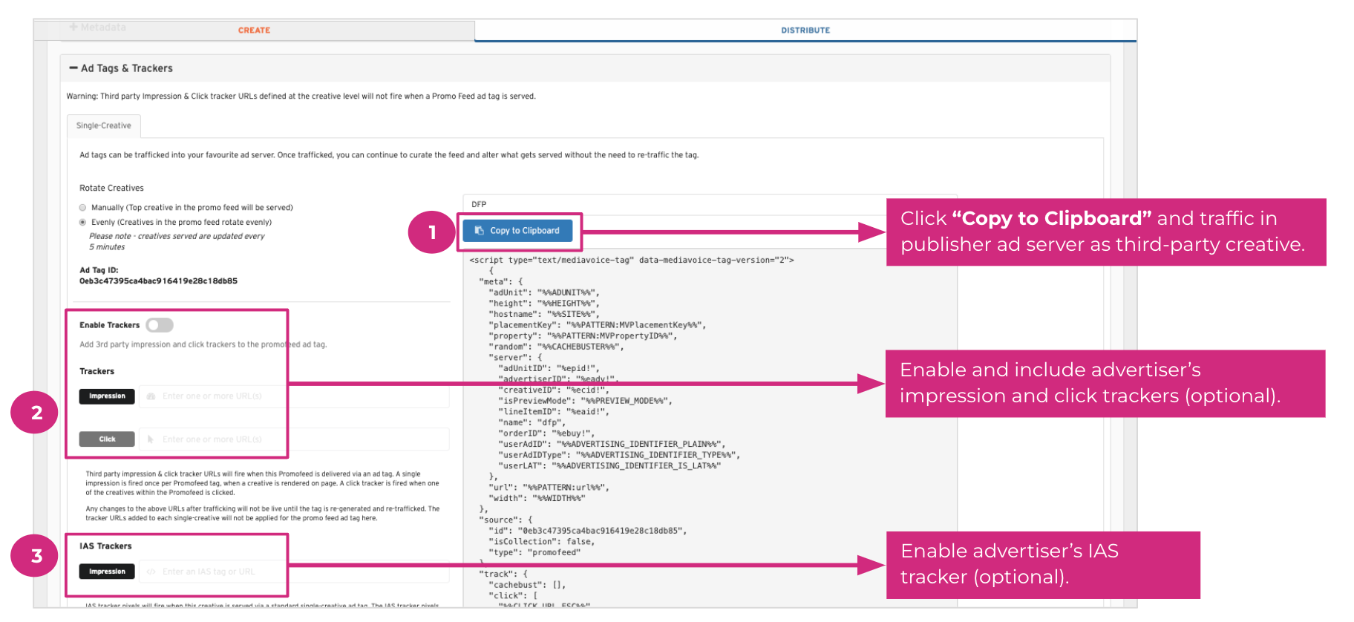Click the code brackets icon in IAS field
This screenshot has height=622, width=1354.
pyautogui.click(x=151, y=572)
